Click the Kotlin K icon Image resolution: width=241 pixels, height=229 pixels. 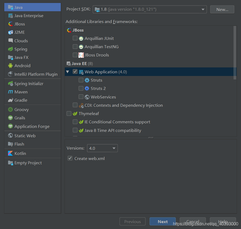10,153
